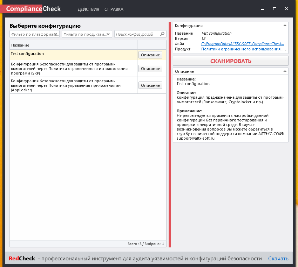The height and width of the screenshot is (267, 298).
Task: Open Описание for the SRP configuration
Action: (150, 69)
